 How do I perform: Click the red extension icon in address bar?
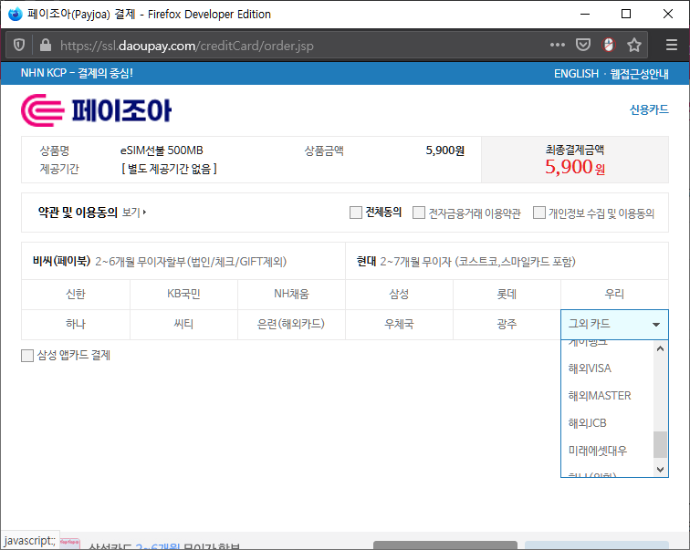click(609, 45)
